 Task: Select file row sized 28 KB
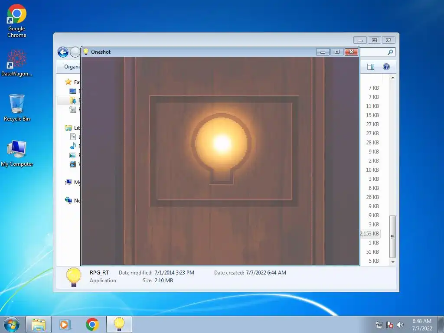(372, 142)
